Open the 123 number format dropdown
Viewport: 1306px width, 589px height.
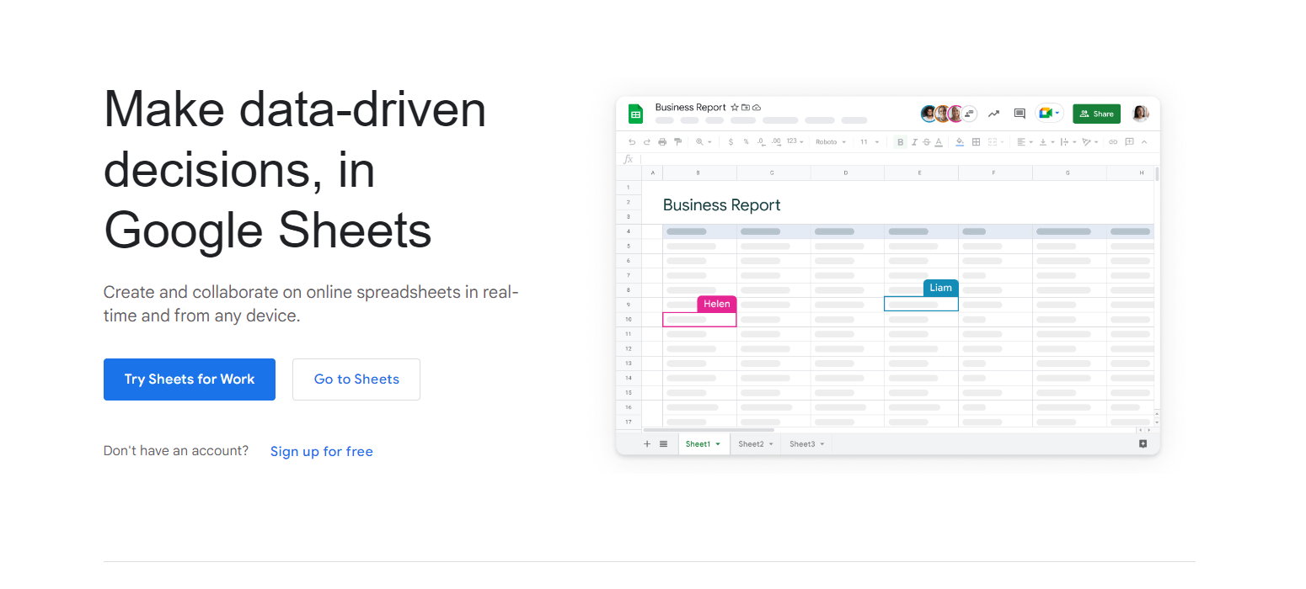[795, 142]
